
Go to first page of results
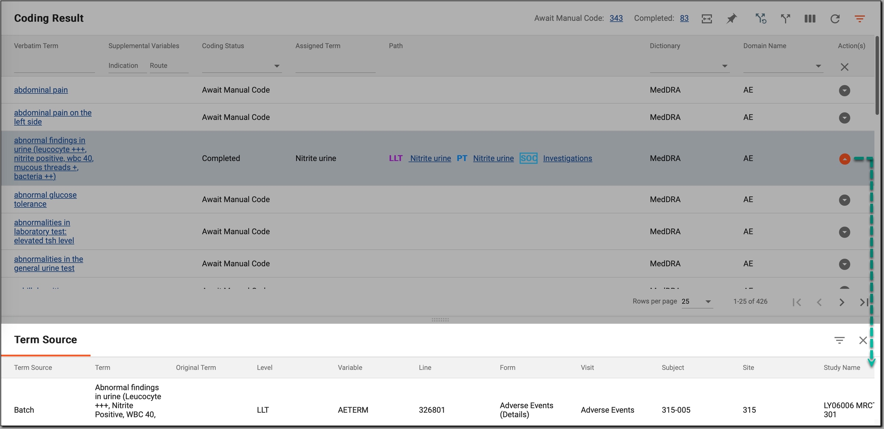tap(797, 302)
